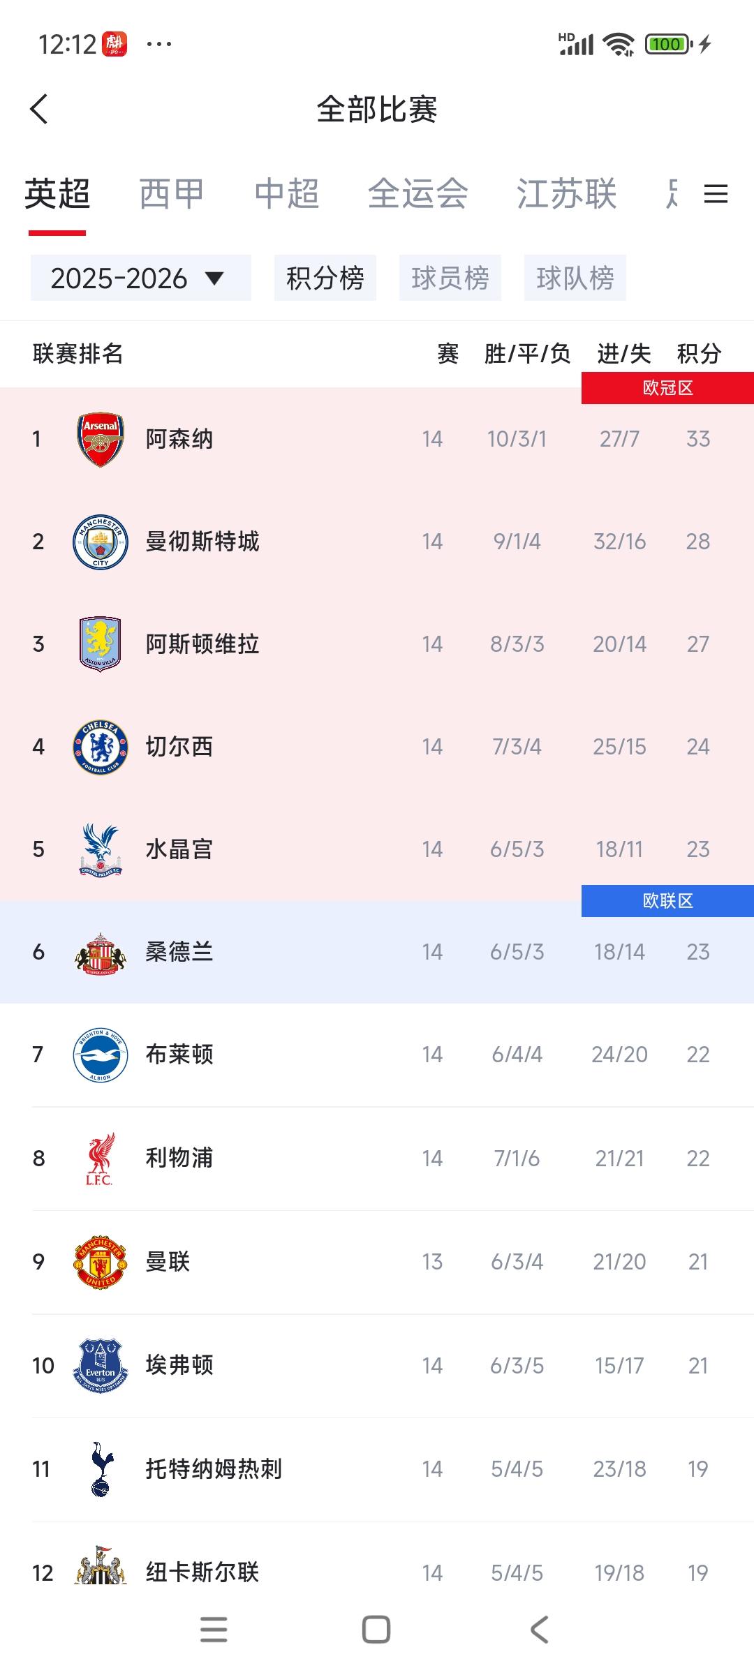Viewport: 754px width, 1675px height.
Task: Open the Android recent apps button
Action: 214,1630
